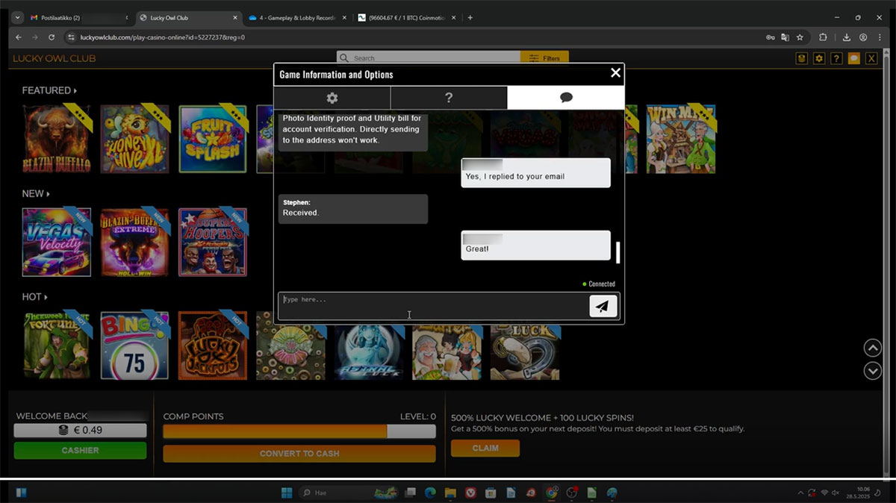Open Microsoft Store from the taskbar
This screenshot has width=896, height=503.
491,493
